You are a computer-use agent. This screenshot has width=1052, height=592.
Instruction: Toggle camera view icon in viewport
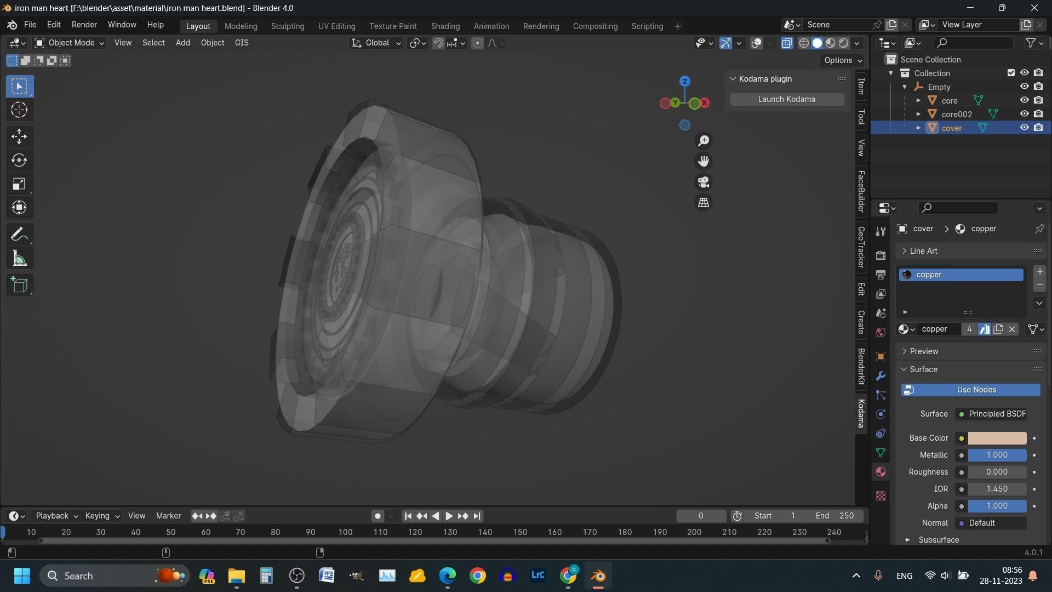704,182
